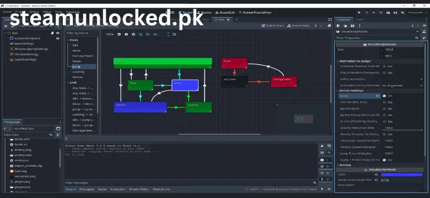Enable Is Not Affected by Gravity checkbox

[x=384, y=122]
